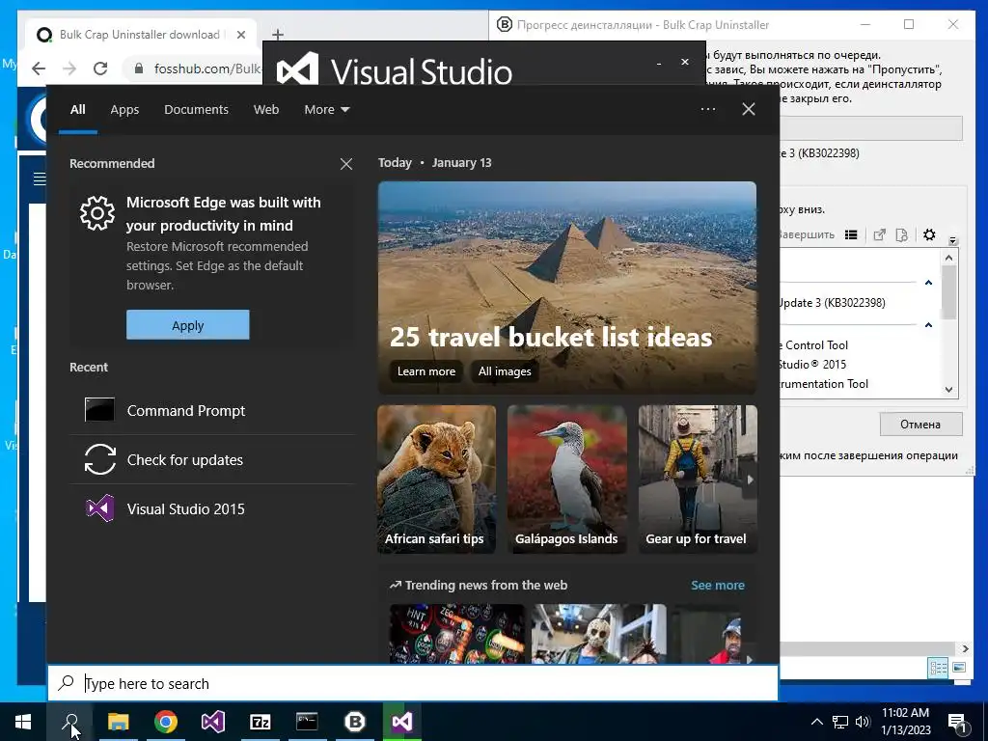Viewport: 988px width, 741px height.
Task: Select the picture thumbnail view icon at bottom right
Action: [959, 668]
